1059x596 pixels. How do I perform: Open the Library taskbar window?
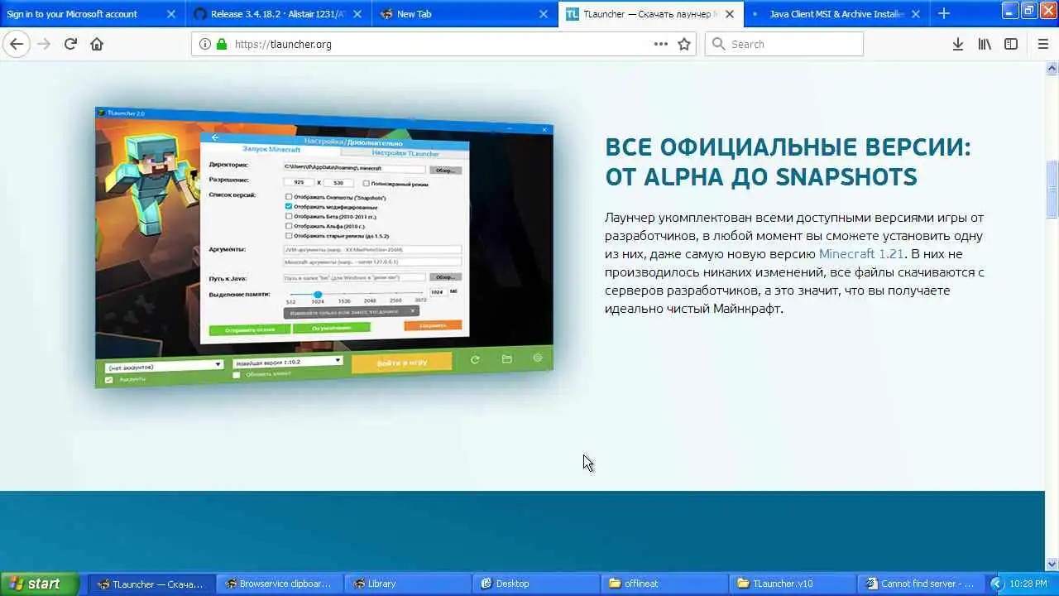pos(407,584)
